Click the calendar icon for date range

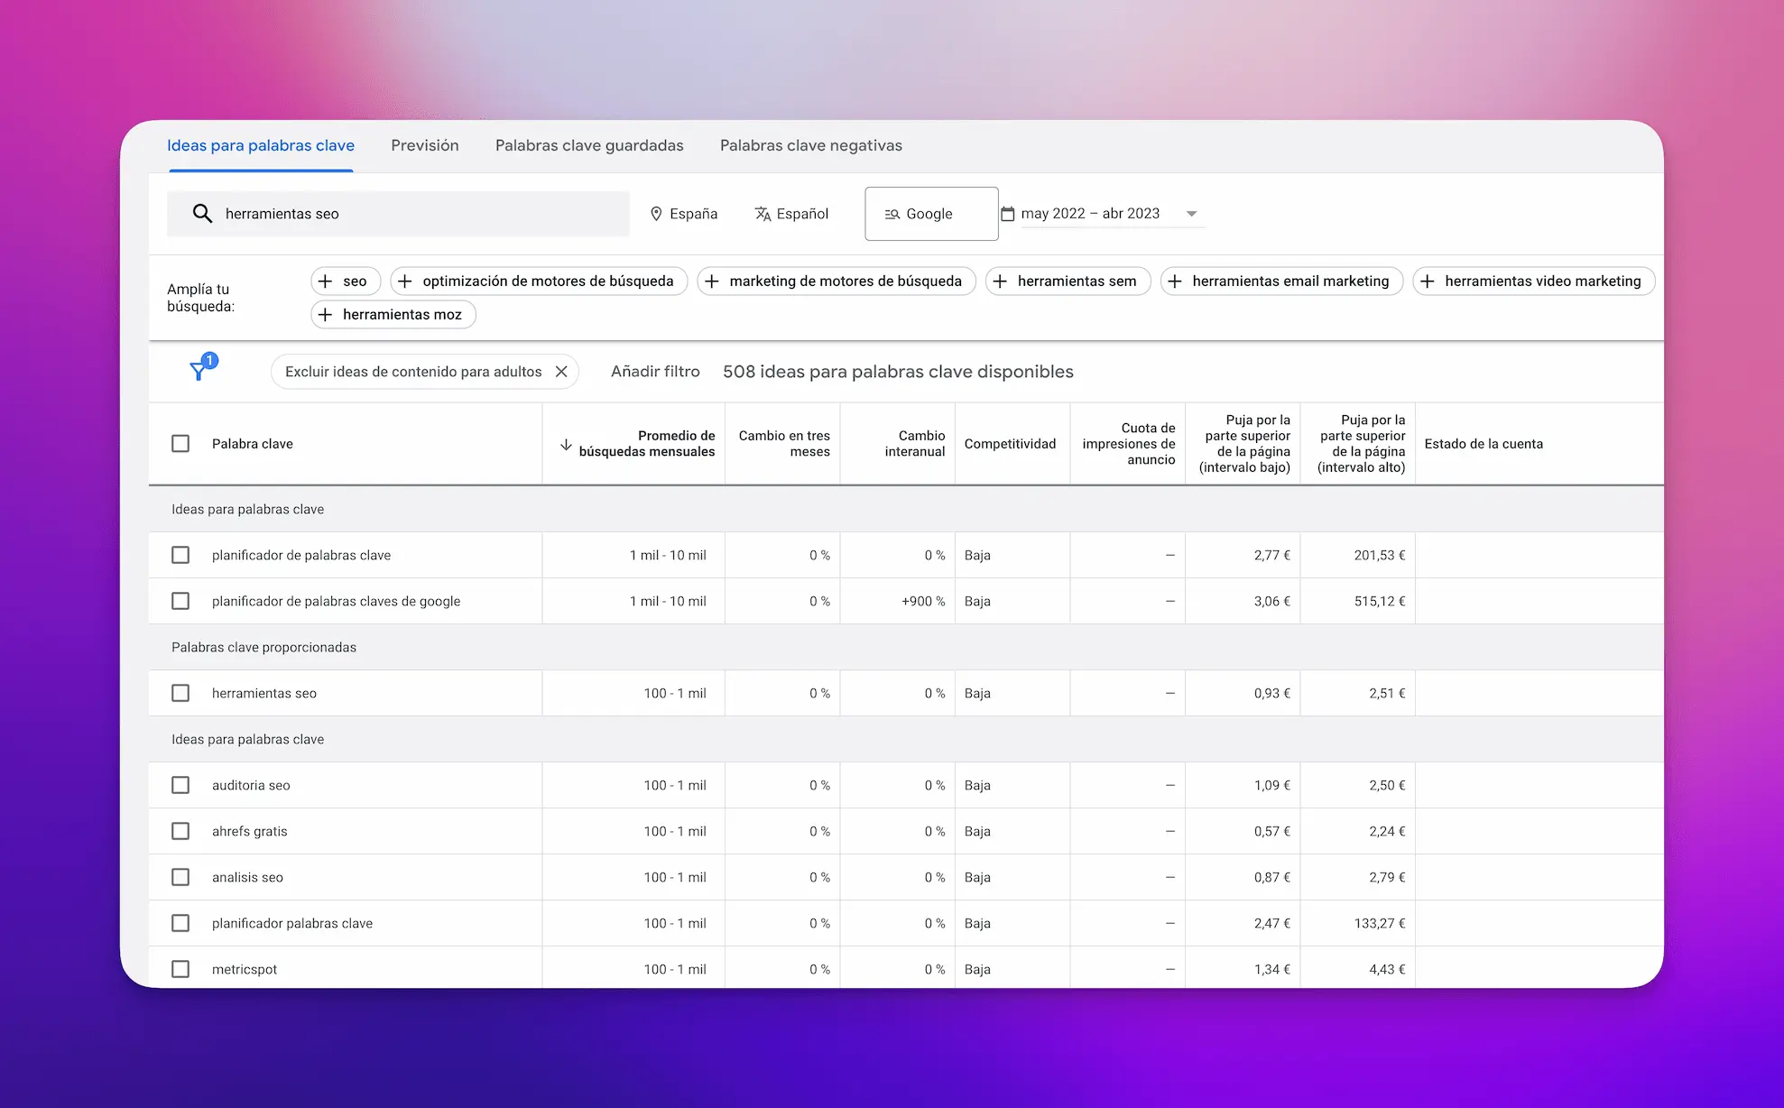click(x=1011, y=213)
